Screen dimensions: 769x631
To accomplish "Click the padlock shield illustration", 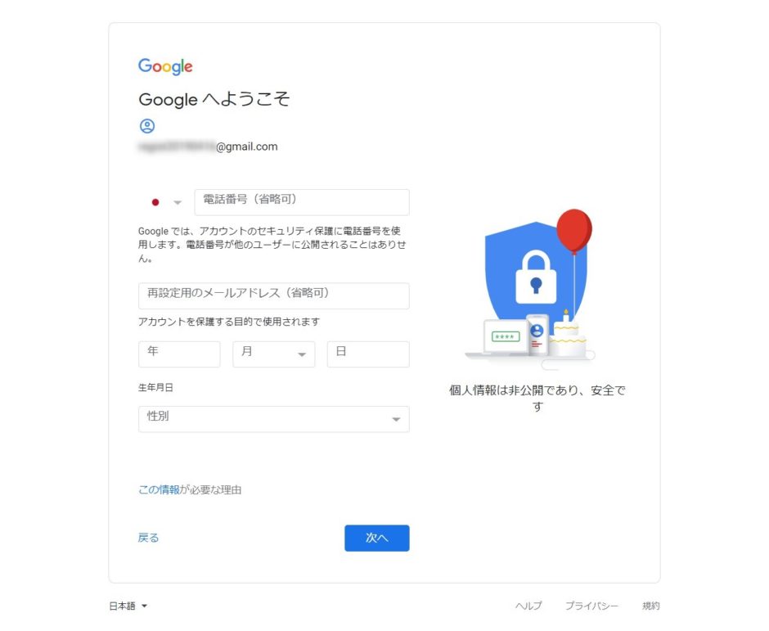I will click(x=536, y=276).
